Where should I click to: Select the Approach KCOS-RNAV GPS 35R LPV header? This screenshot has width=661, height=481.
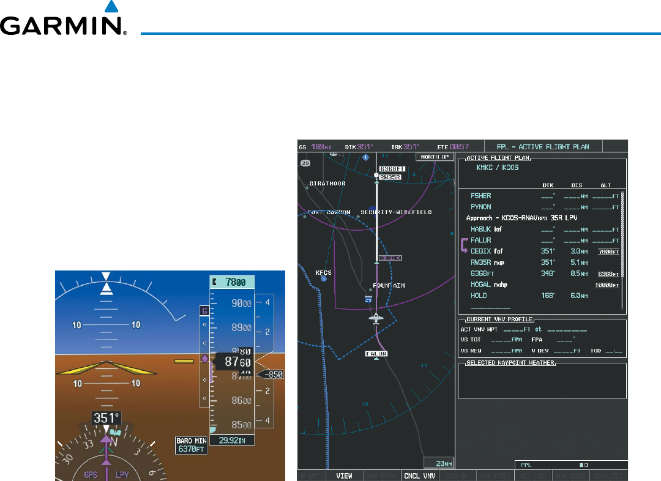(x=521, y=218)
